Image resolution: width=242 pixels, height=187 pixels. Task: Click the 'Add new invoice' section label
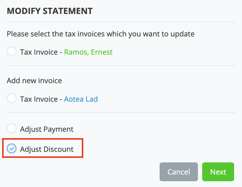(34, 81)
